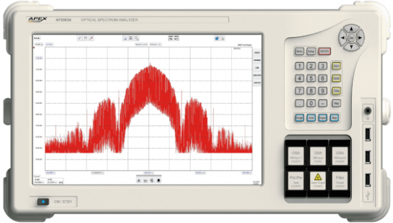
Task: Click the stop square icon below graph
Action: tap(158, 180)
